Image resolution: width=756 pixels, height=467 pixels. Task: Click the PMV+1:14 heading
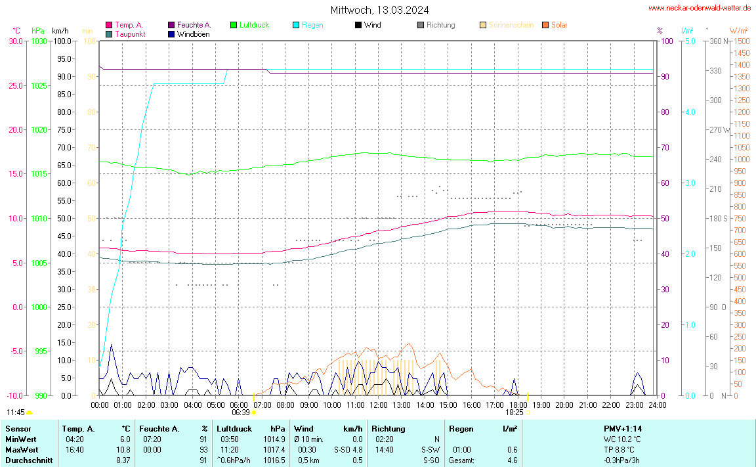[622, 429]
